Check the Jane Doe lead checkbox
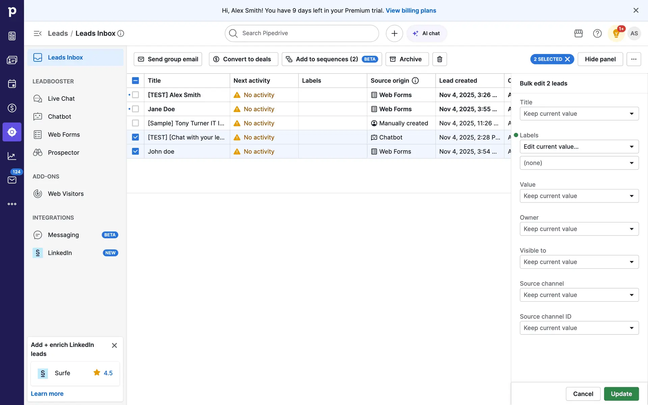The width and height of the screenshot is (648, 405). pos(135,109)
